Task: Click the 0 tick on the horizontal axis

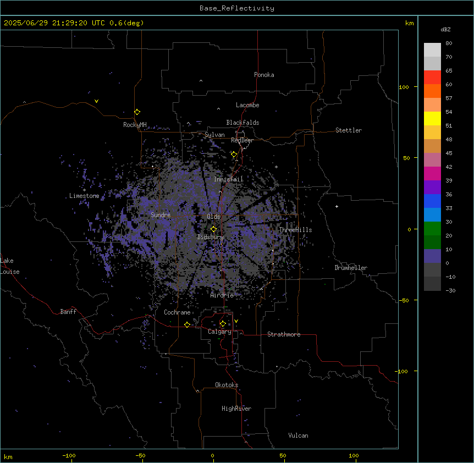Action: tap(212, 455)
